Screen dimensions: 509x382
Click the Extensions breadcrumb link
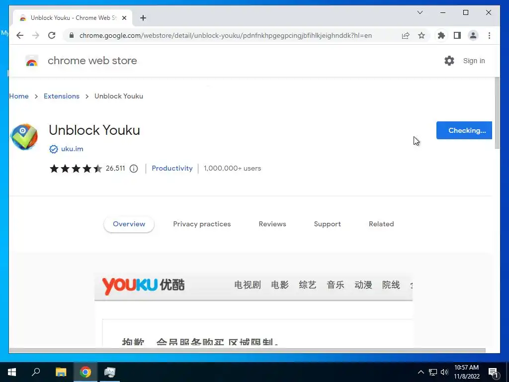pyautogui.click(x=62, y=96)
